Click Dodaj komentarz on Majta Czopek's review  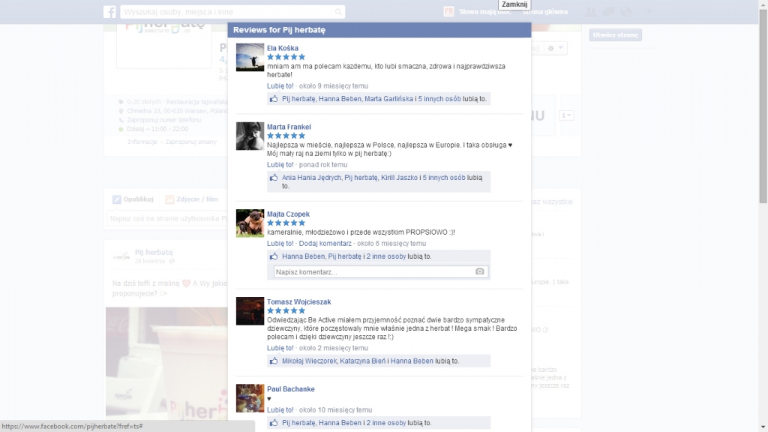(325, 243)
